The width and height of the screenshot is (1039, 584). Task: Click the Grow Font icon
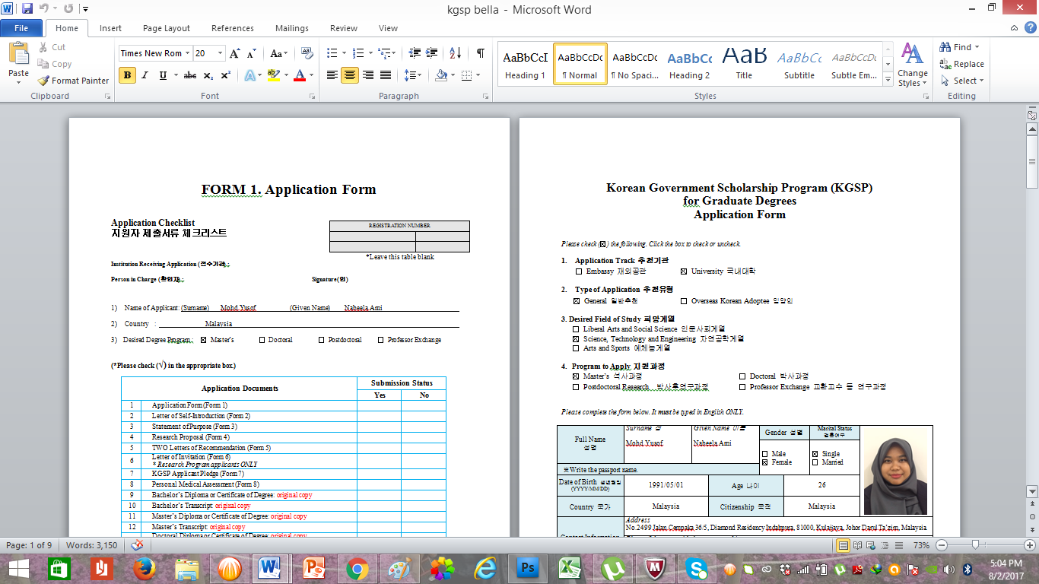235,53
